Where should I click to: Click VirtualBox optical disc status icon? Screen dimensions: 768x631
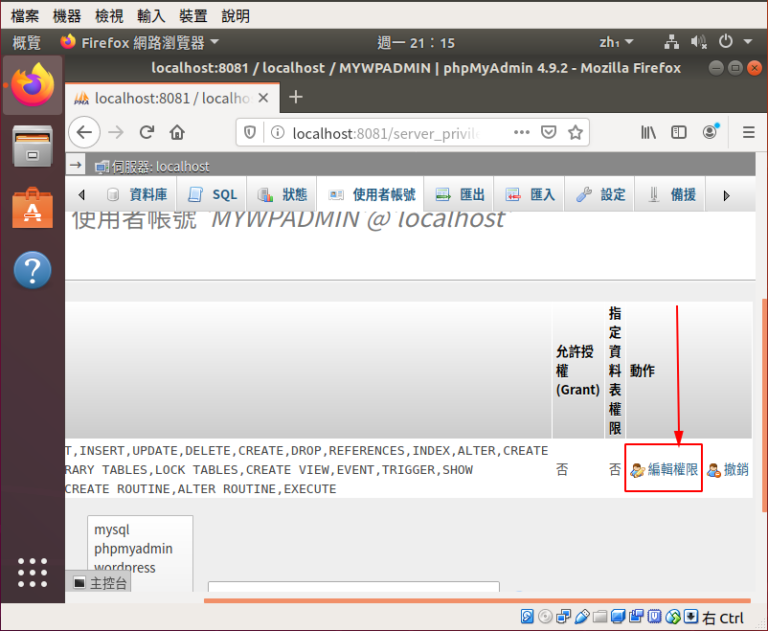545,617
